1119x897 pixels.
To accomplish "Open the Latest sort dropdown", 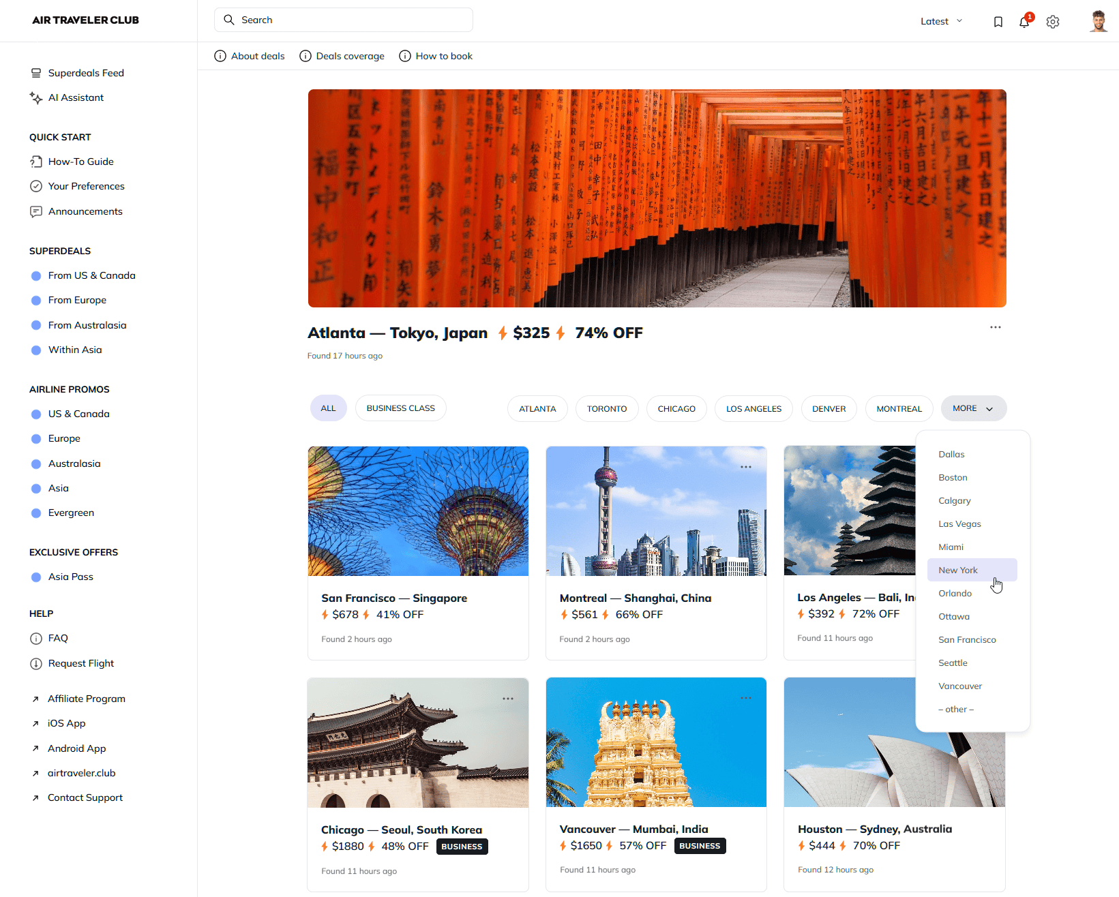I will pos(941,21).
